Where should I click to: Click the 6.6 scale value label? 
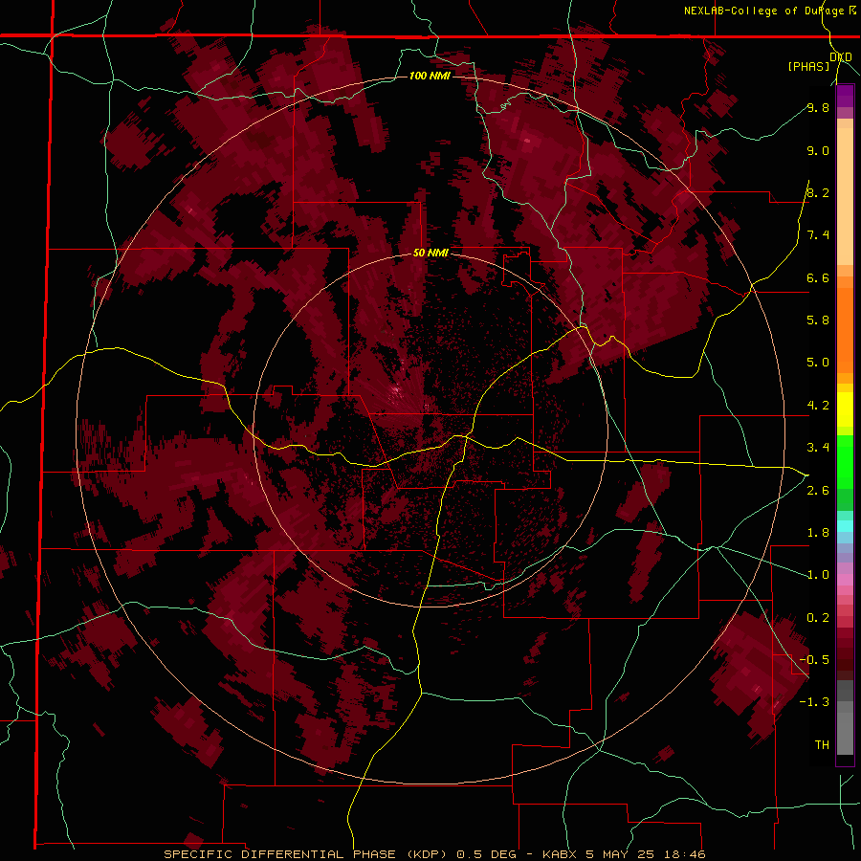[818, 277]
